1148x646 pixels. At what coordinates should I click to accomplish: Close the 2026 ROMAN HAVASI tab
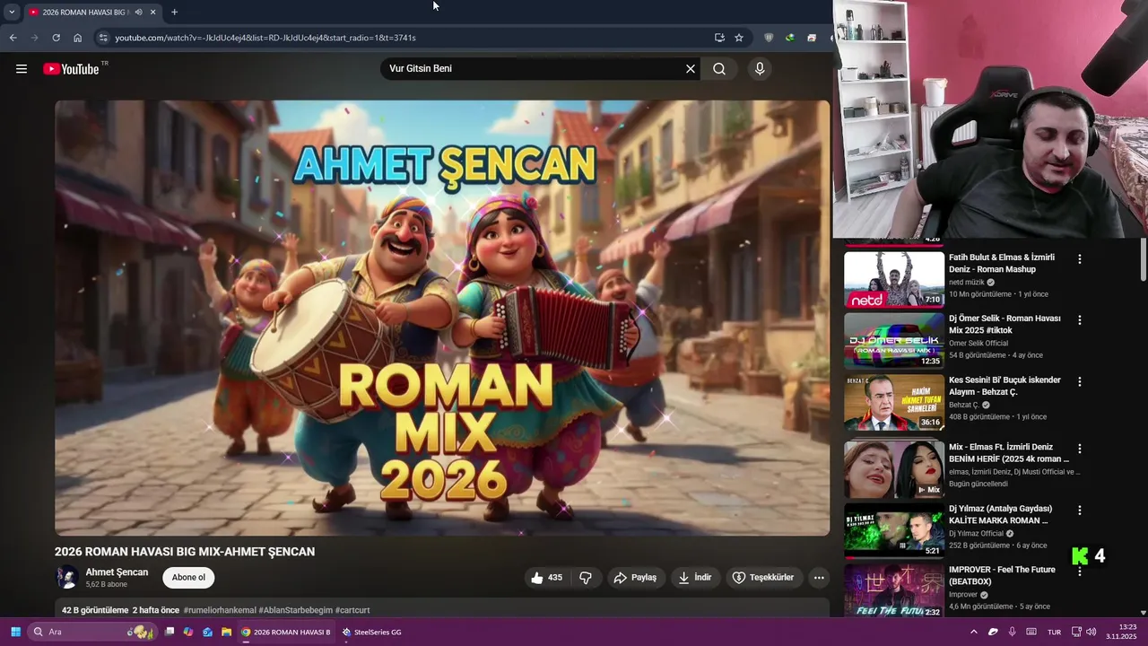[152, 13]
